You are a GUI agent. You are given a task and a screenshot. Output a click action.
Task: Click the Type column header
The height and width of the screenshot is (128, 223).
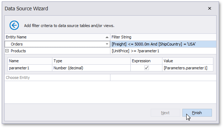click(91, 61)
